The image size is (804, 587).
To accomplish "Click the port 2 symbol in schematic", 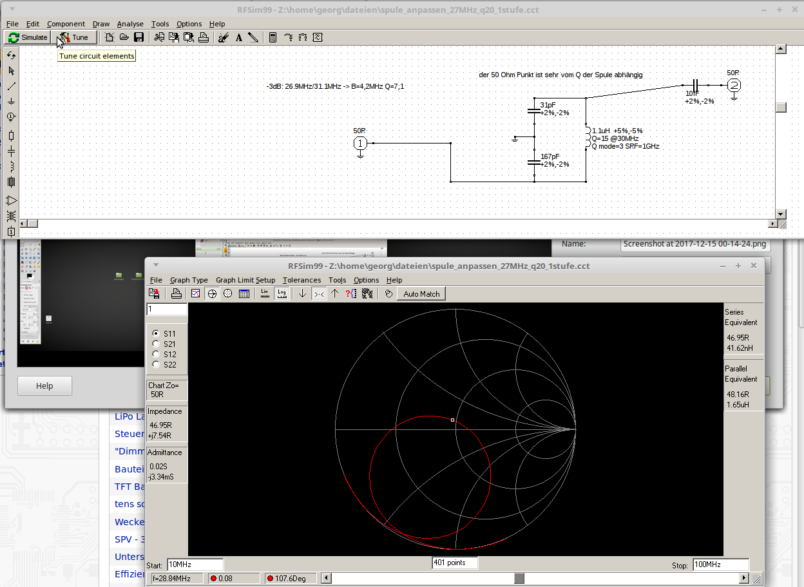I will coord(734,85).
